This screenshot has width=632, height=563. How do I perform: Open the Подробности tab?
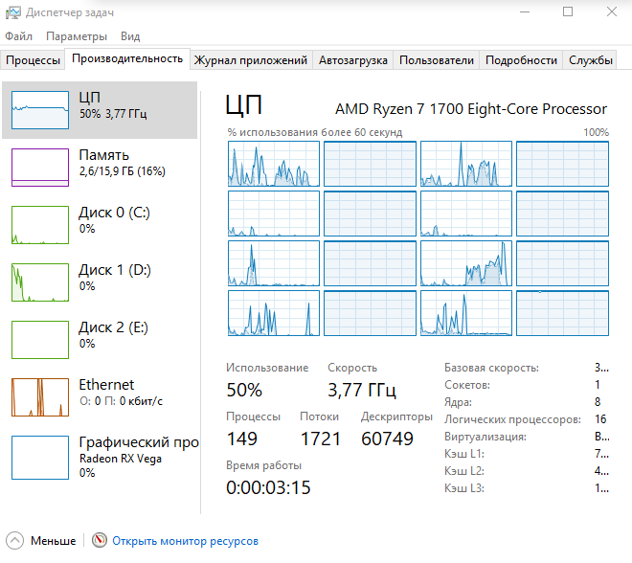coord(521,60)
